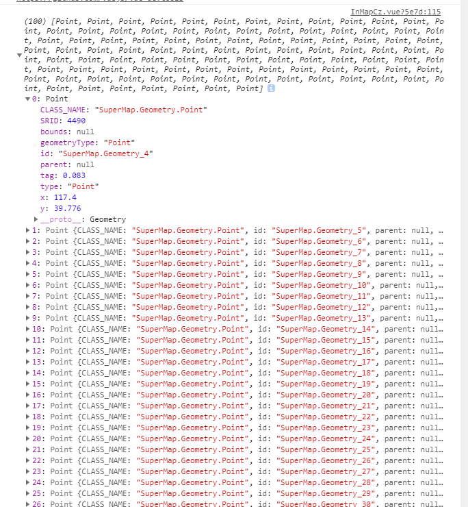Expand array item 2 with id SuperMap.Geometry_6
This screenshot has width=468, height=507.
(28, 241)
